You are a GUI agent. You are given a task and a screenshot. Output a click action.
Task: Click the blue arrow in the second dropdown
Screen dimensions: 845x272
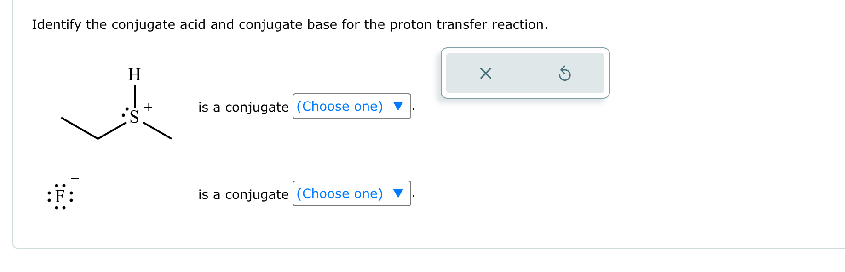pos(398,193)
